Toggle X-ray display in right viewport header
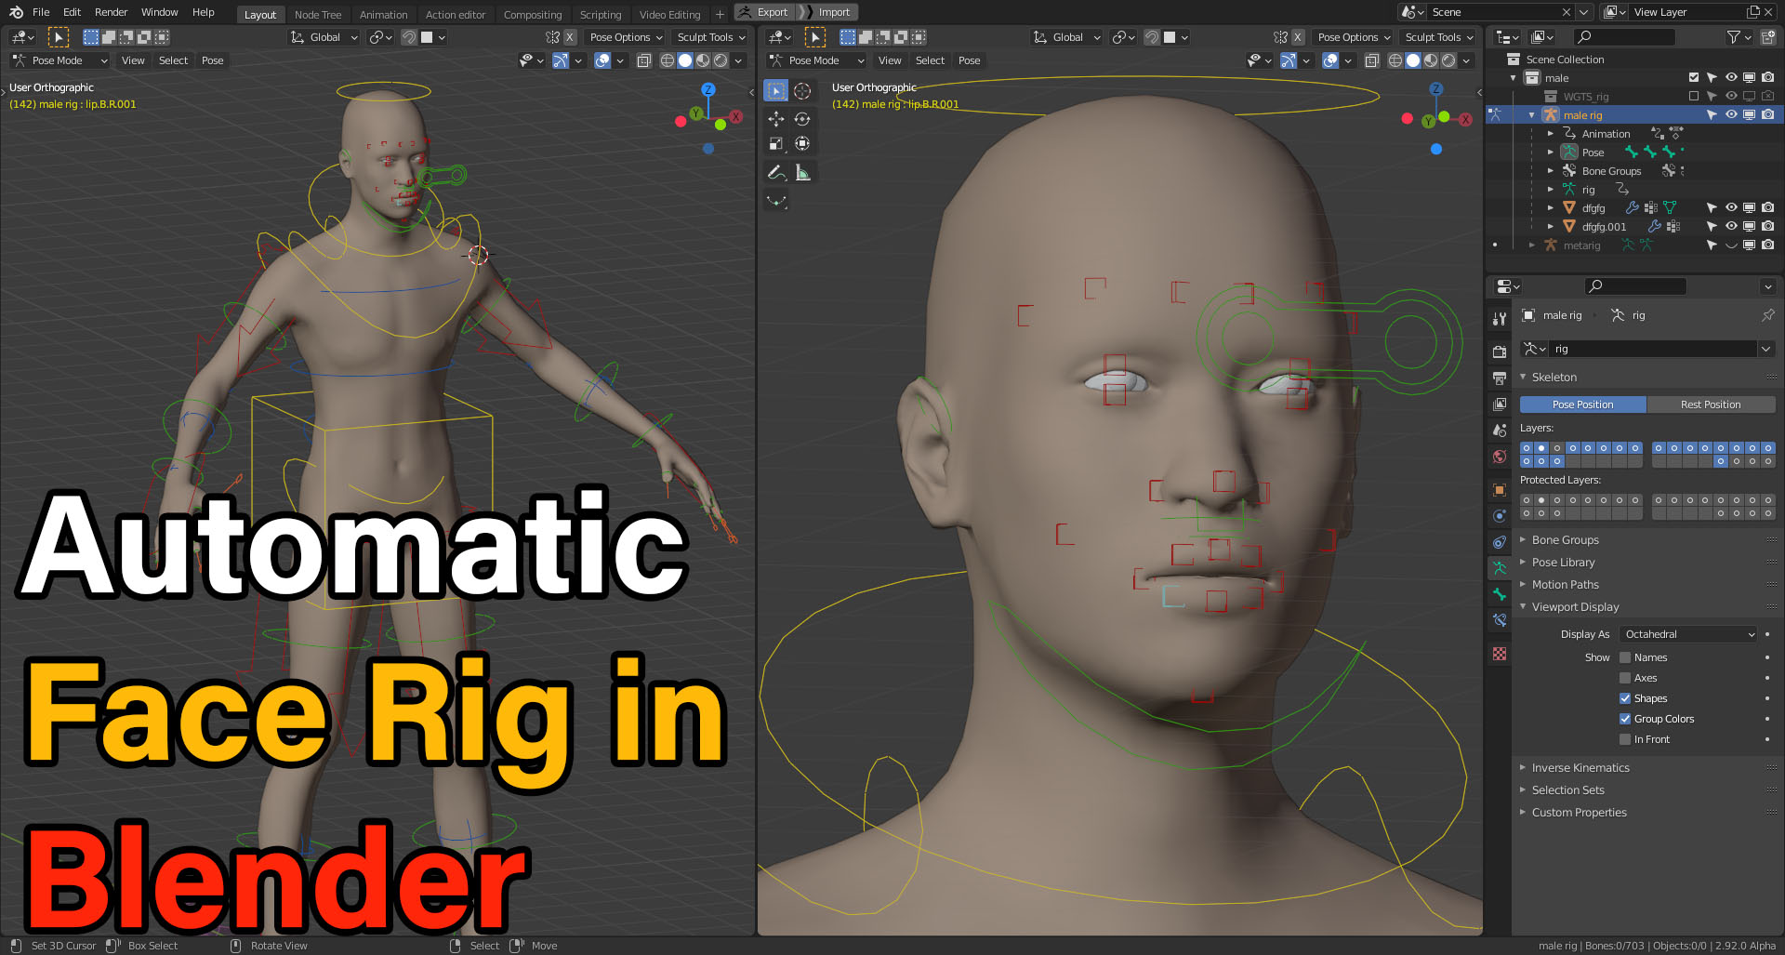This screenshot has width=1785, height=955. (x=1371, y=60)
